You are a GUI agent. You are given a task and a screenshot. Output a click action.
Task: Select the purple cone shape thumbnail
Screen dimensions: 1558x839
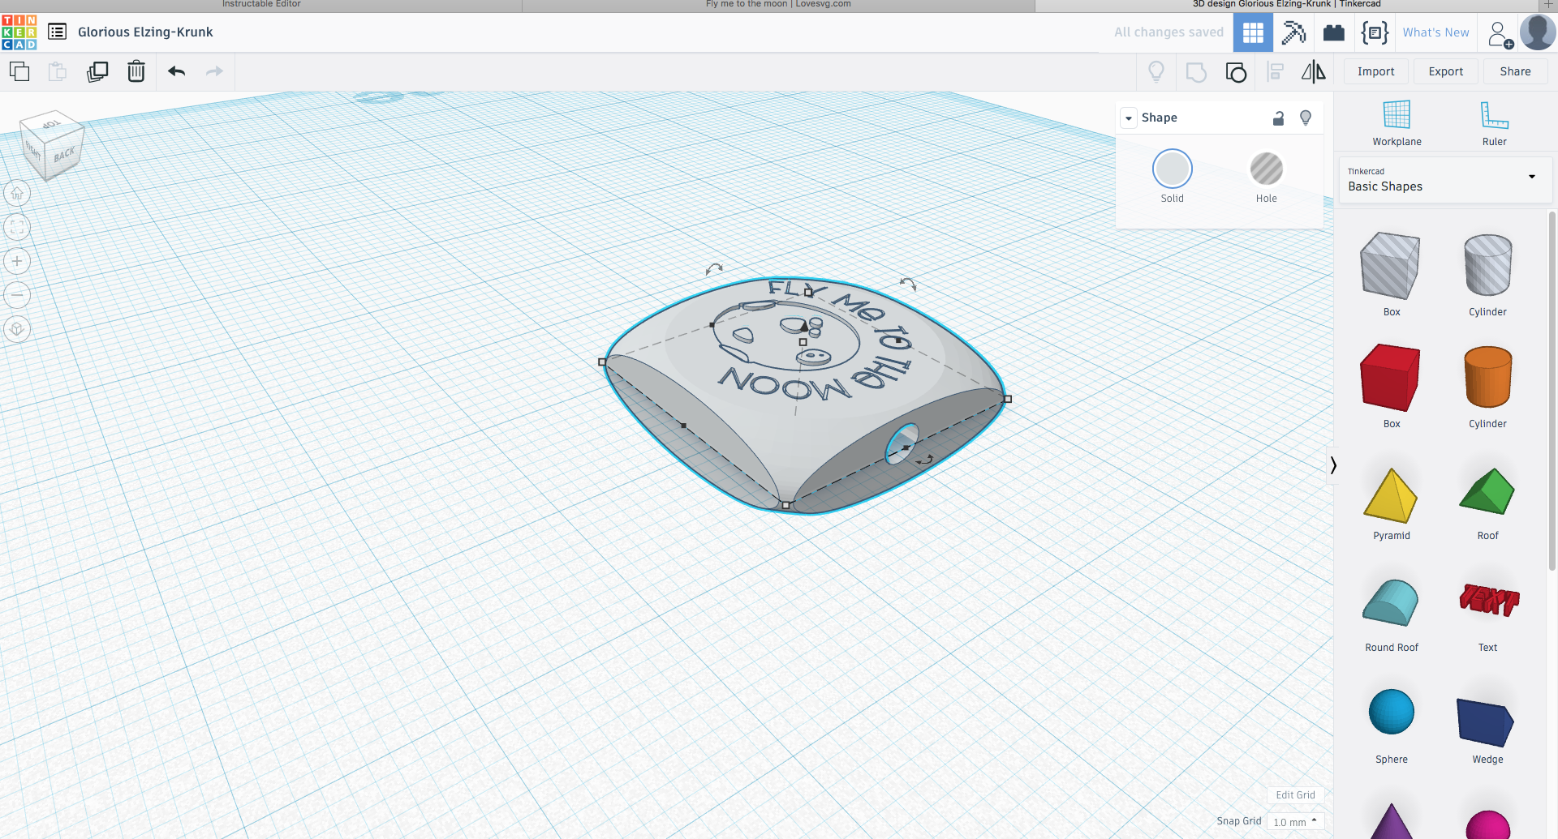pos(1391,822)
